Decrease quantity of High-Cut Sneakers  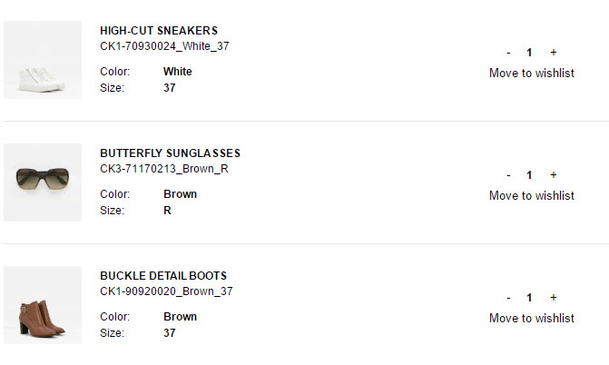click(x=508, y=53)
